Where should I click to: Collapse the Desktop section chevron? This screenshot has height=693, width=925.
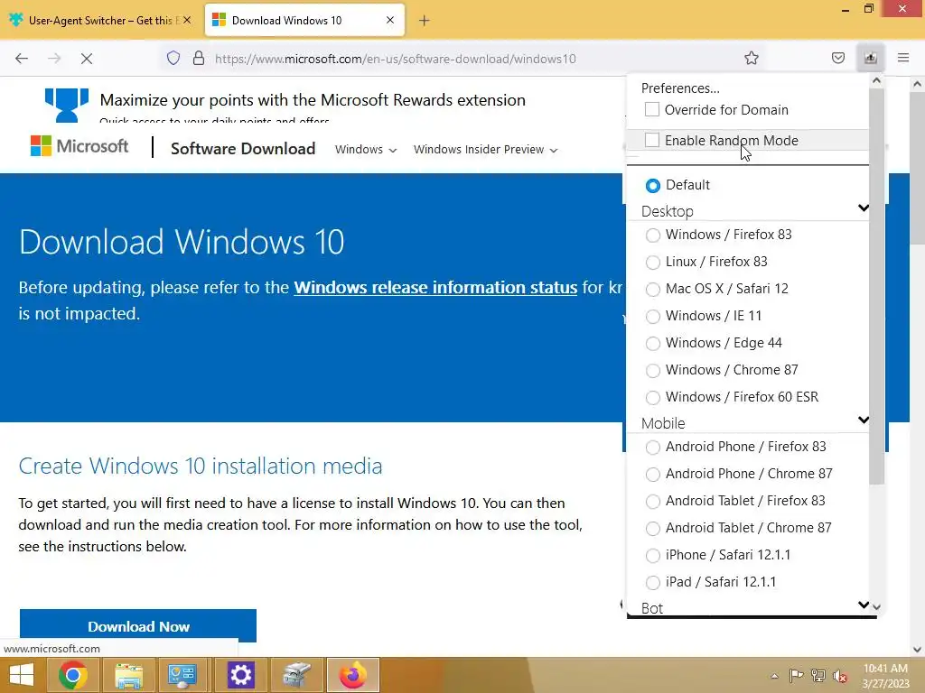click(x=863, y=208)
